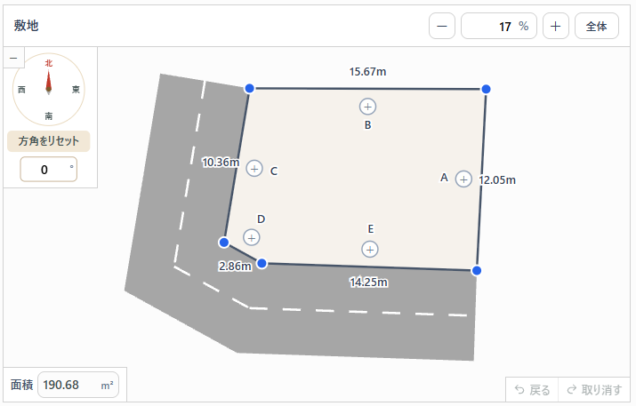Select the top-left blue vertex point
Viewport: 636px width, 406px height.
[249, 88]
